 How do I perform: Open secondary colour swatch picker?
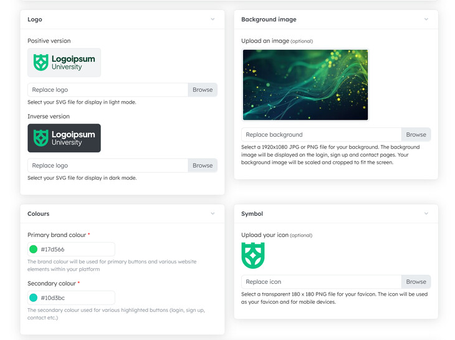click(34, 298)
